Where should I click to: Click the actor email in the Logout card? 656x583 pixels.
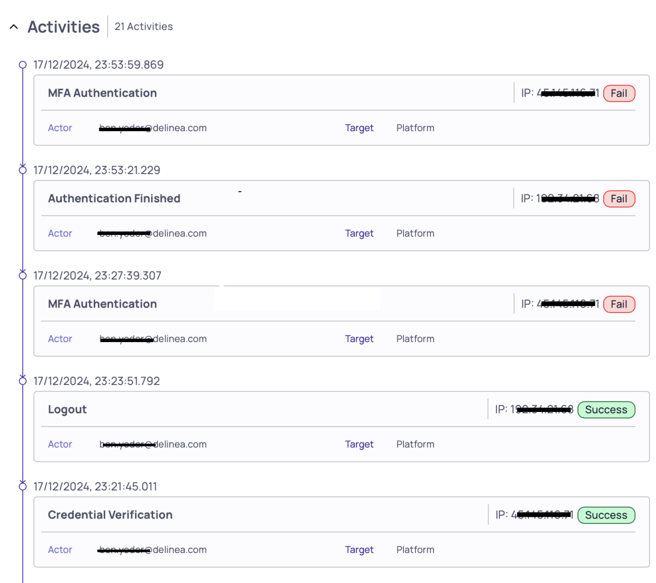153,444
